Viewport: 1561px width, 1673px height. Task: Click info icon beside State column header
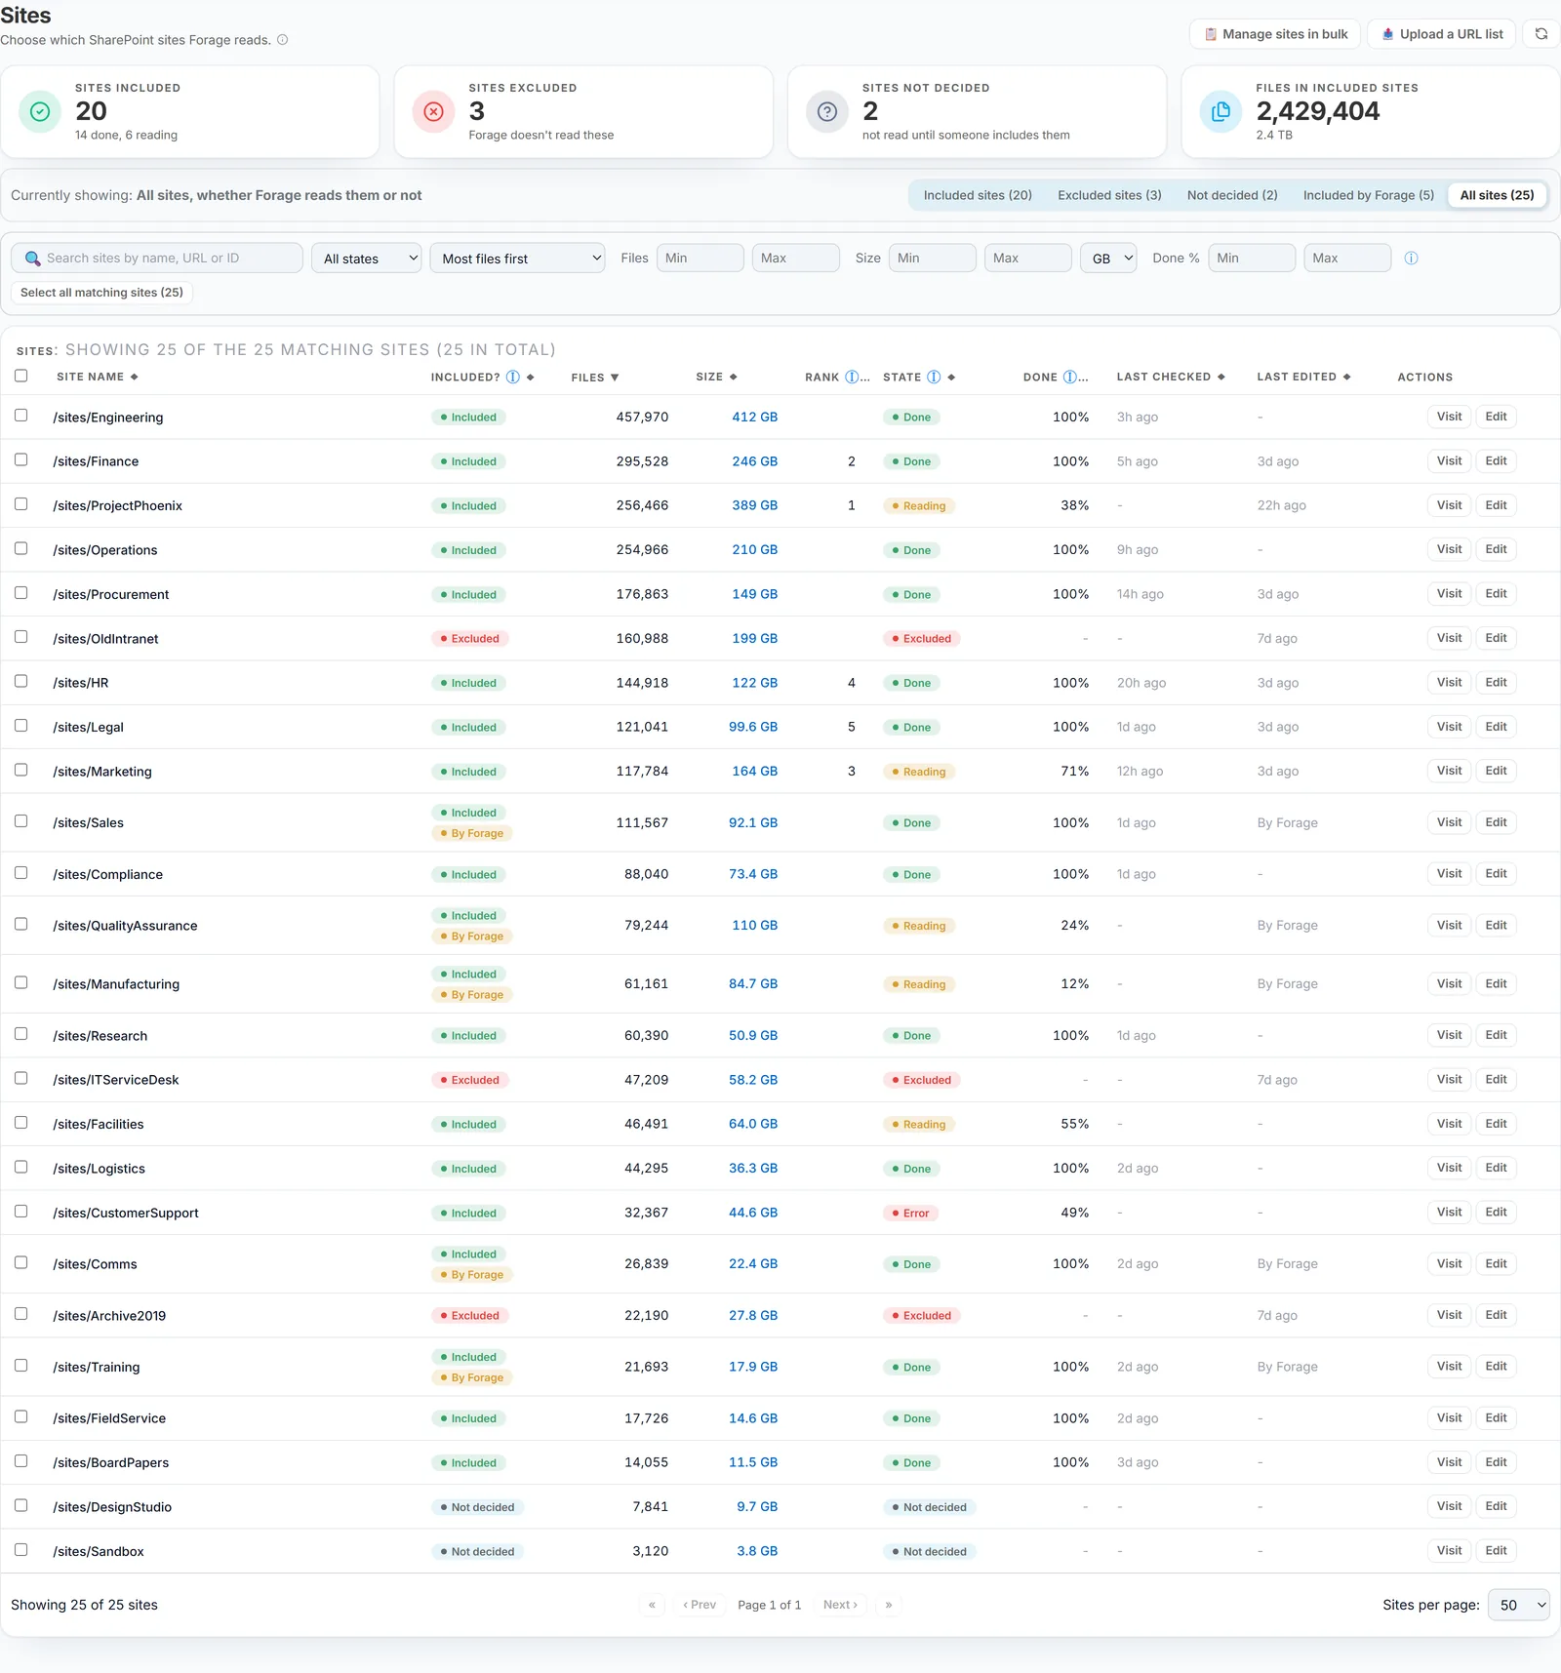pos(934,377)
